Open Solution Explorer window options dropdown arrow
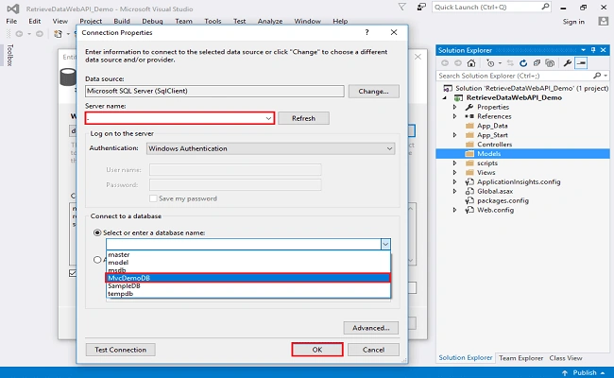Image resolution: width=614 pixels, height=378 pixels. [584, 50]
